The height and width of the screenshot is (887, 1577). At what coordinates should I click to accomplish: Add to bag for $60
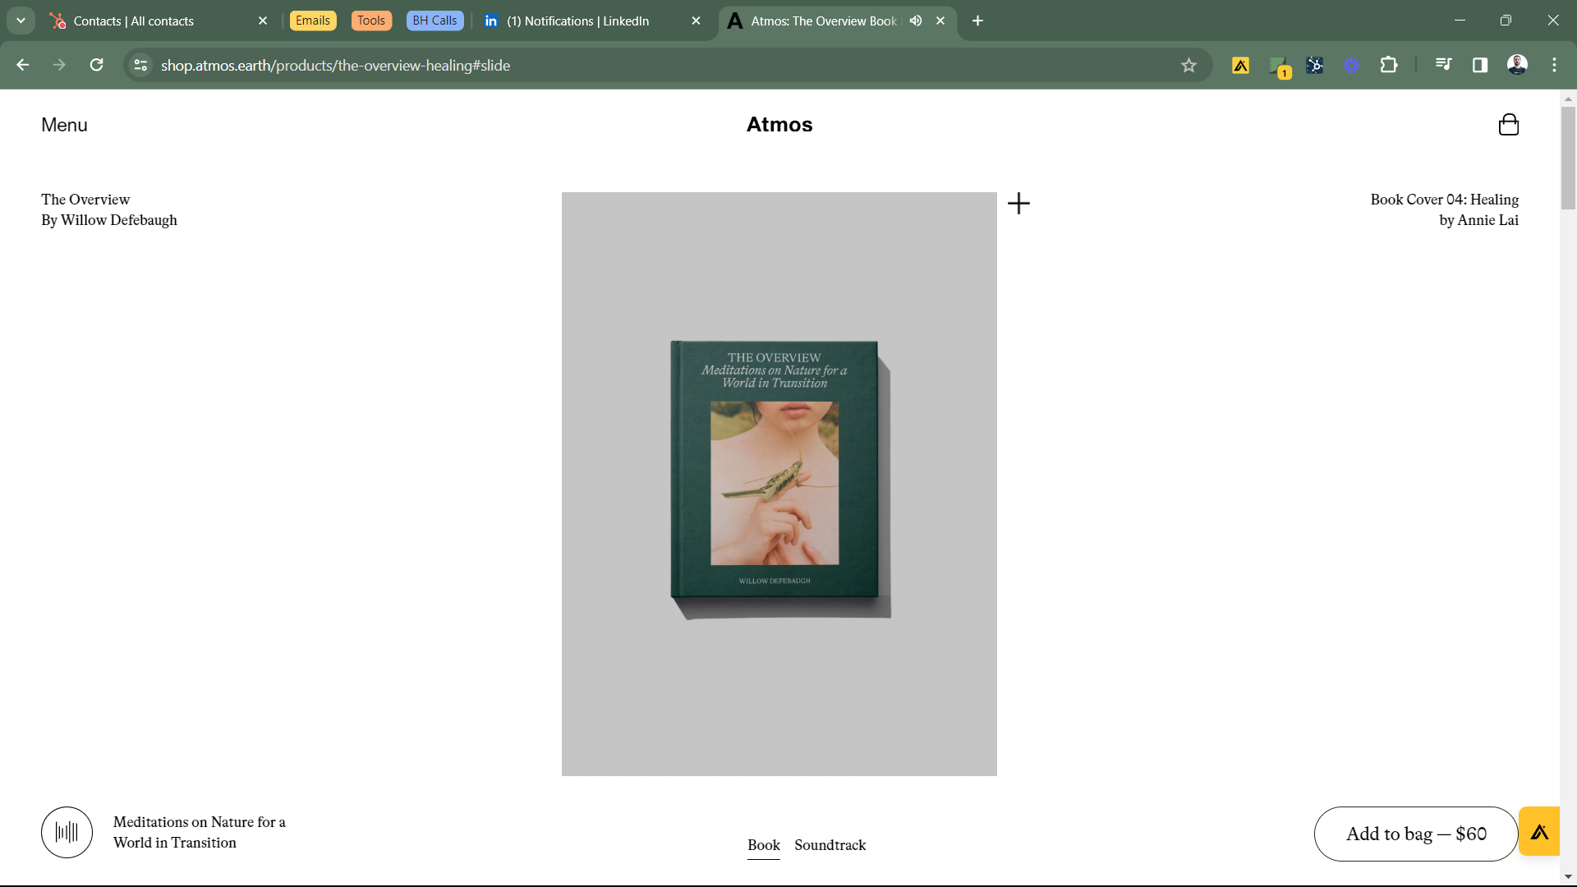pos(1416,834)
